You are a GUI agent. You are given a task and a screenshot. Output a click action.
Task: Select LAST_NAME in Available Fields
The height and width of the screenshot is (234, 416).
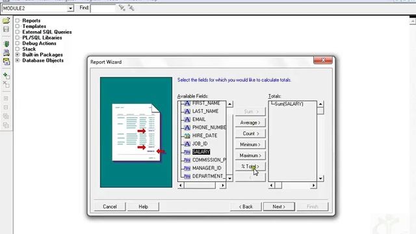pos(205,111)
